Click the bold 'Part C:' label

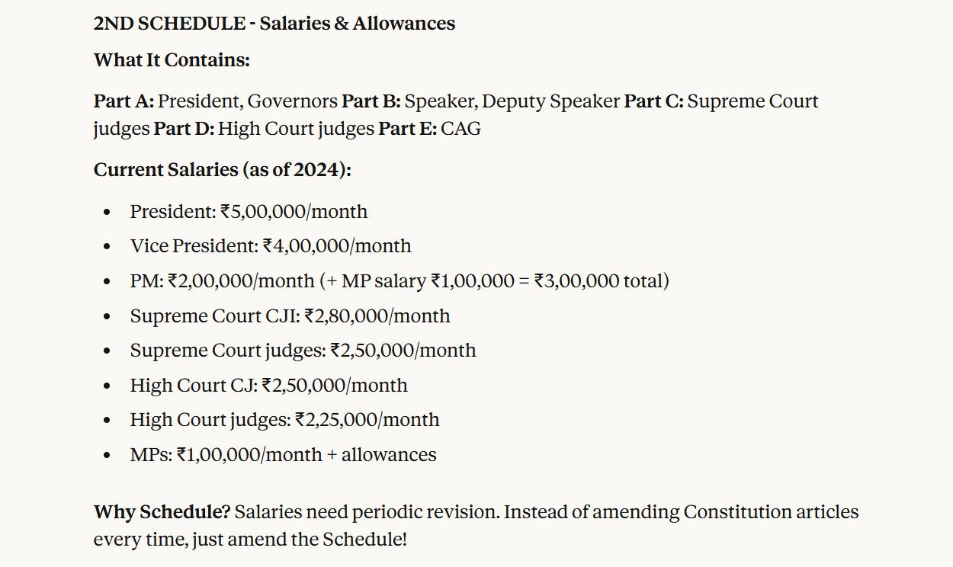pos(653,101)
